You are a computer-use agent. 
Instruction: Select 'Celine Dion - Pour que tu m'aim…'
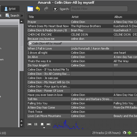pos(49,87)
